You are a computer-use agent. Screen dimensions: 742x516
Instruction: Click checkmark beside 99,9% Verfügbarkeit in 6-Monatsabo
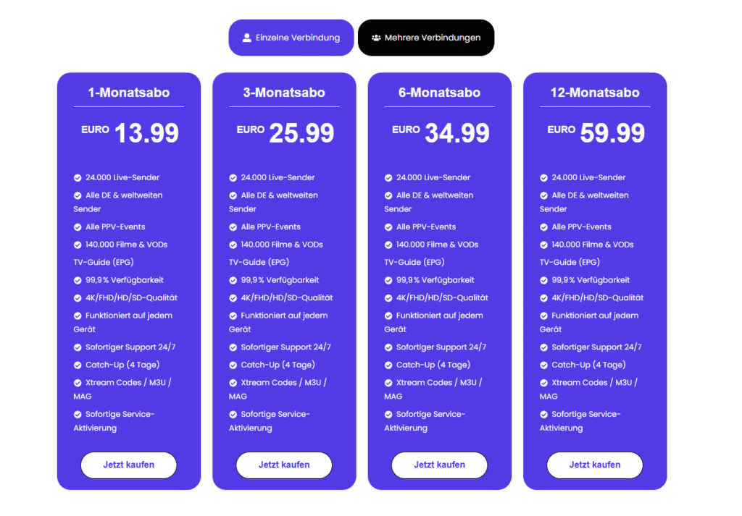pyautogui.click(x=388, y=280)
